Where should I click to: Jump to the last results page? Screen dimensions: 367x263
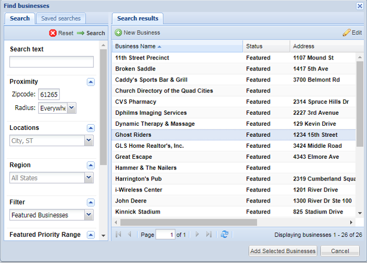point(209,235)
